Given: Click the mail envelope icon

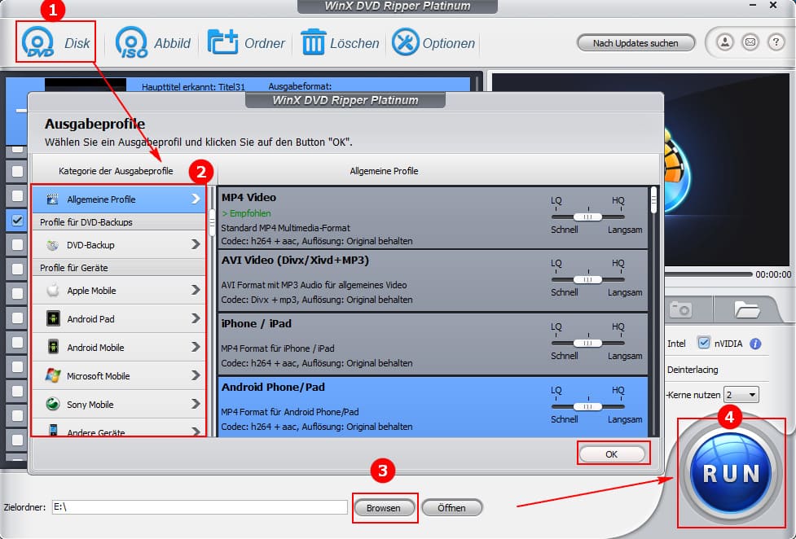Looking at the screenshot, I should 750,42.
